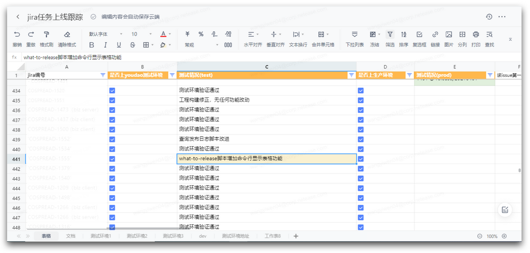This screenshot has width=530, height=253.
Task: Switch to the 测试环境2 sheet tab
Action: 137,236
